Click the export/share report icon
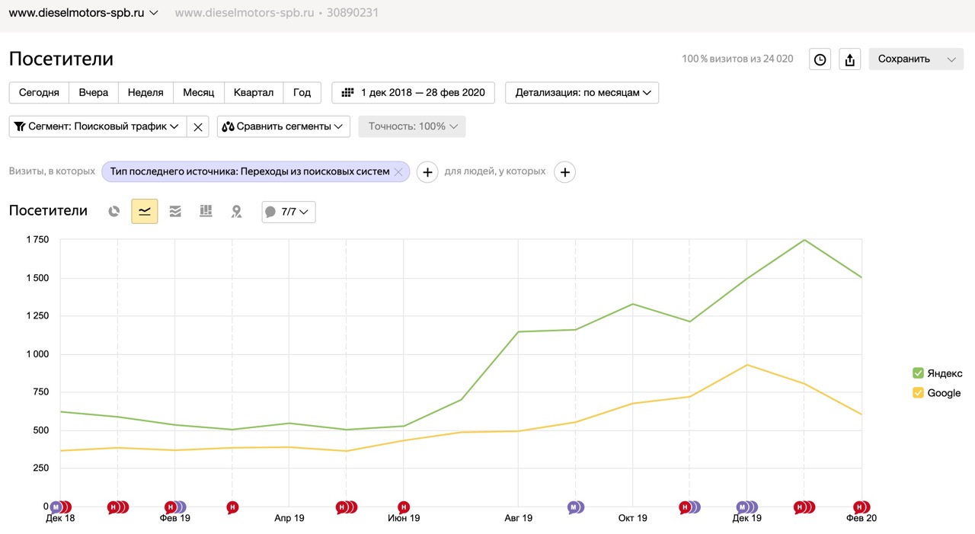975x534 pixels. [850, 59]
